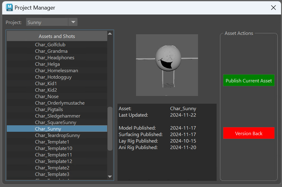
Task: Click the Maya app icon in title bar
Action: [x=9, y=7]
